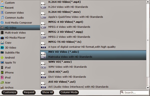Image resolution: width=150 pixels, height=96 pixels.
Task: Click the iPad device icon
Action: (2, 67)
